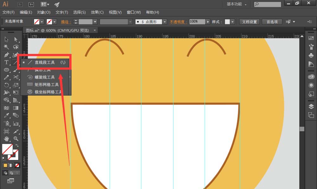Open the 文件(F) menu
Viewport: 317px width, 189px height.
click(9, 12)
